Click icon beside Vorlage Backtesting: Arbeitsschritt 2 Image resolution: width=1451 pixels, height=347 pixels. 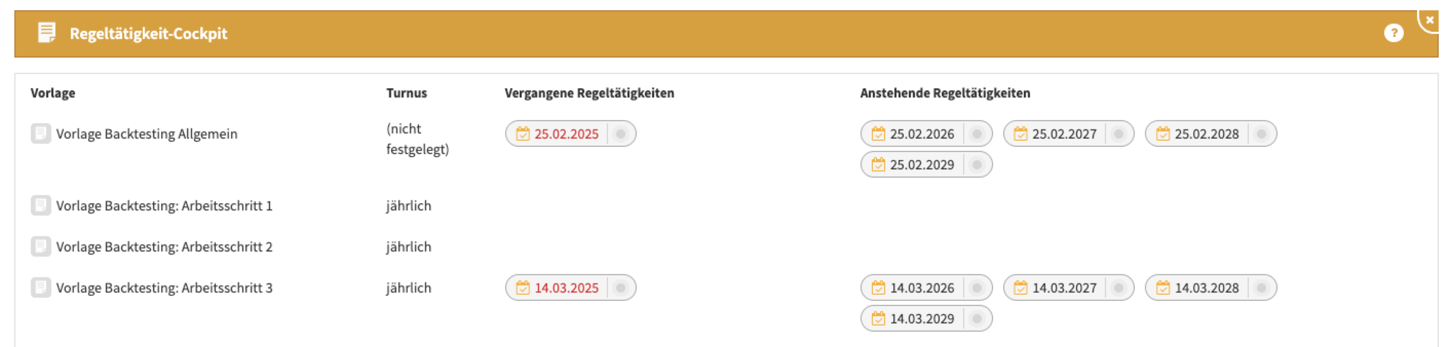click(41, 247)
